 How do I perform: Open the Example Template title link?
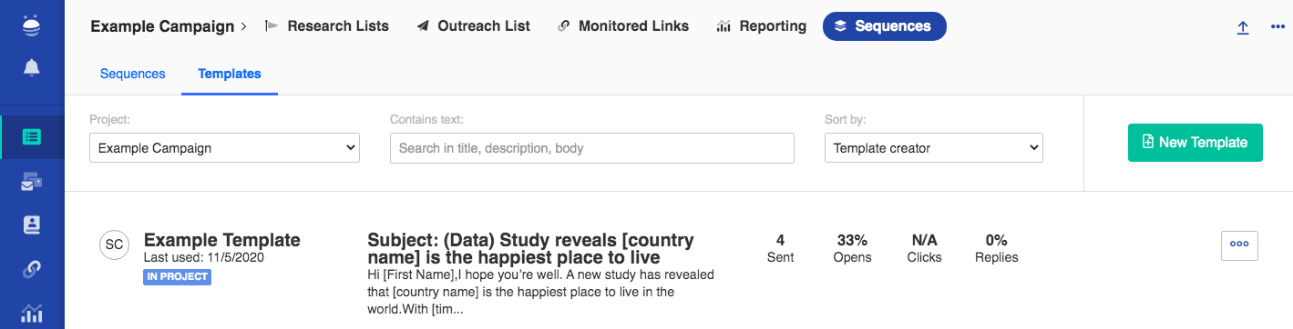(x=222, y=240)
